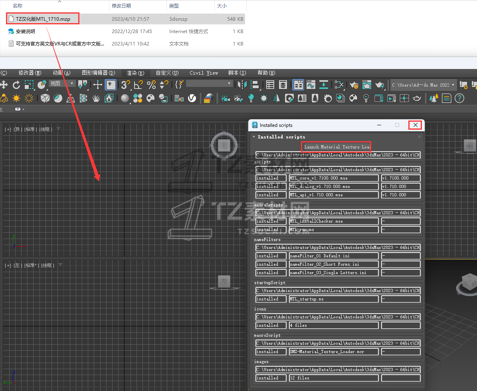Open the 渲染(R) menu
Image resolution: width=477 pixels, height=391 pixels.
tap(135, 73)
